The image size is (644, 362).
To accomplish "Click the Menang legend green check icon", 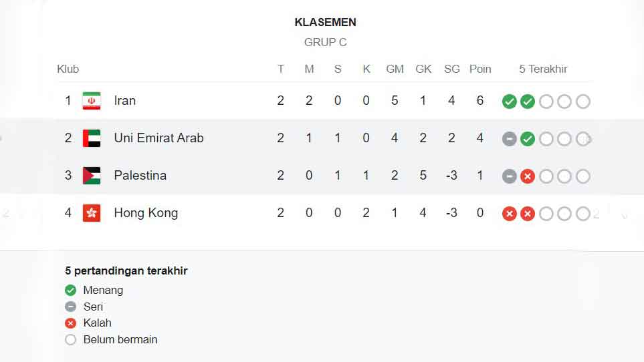I will coord(70,291).
